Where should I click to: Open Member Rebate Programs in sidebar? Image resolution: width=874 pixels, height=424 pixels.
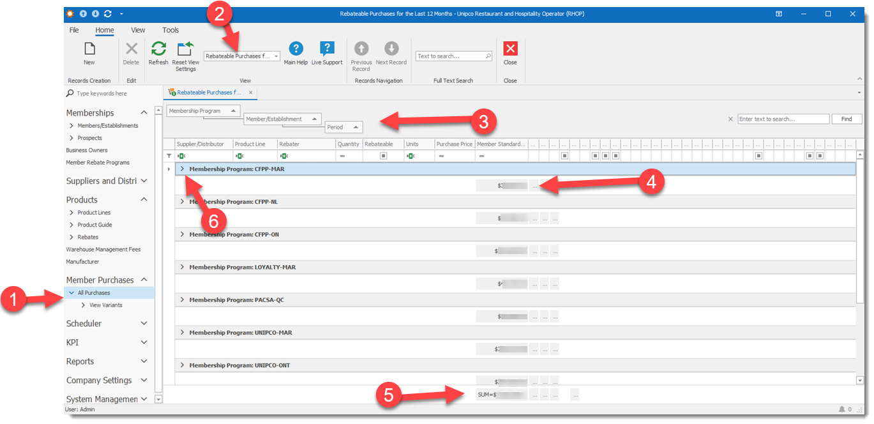tap(98, 163)
